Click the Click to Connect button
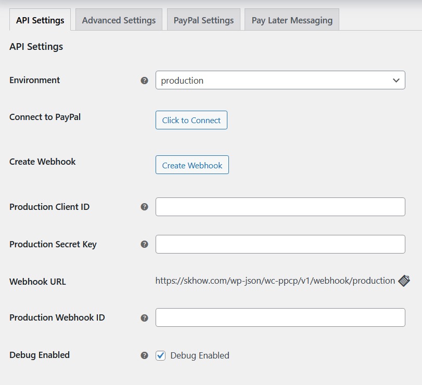 (x=191, y=120)
